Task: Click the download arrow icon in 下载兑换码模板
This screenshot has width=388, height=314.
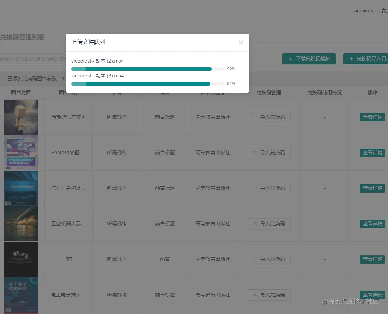Action: click(291, 59)
